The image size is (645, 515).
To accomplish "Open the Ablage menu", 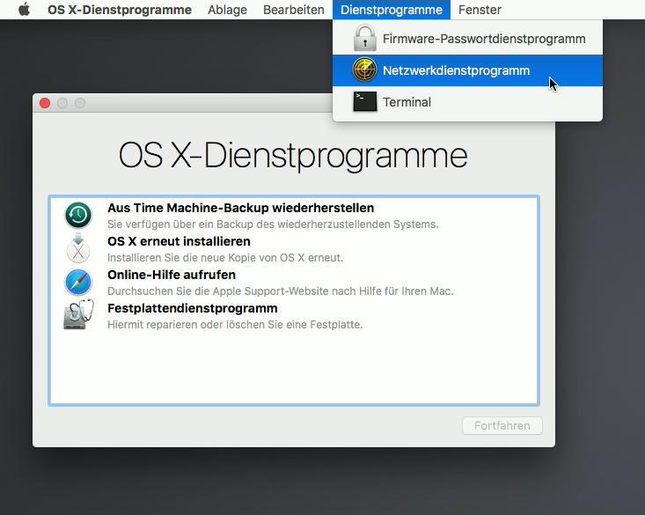I will tap(227, 10).
